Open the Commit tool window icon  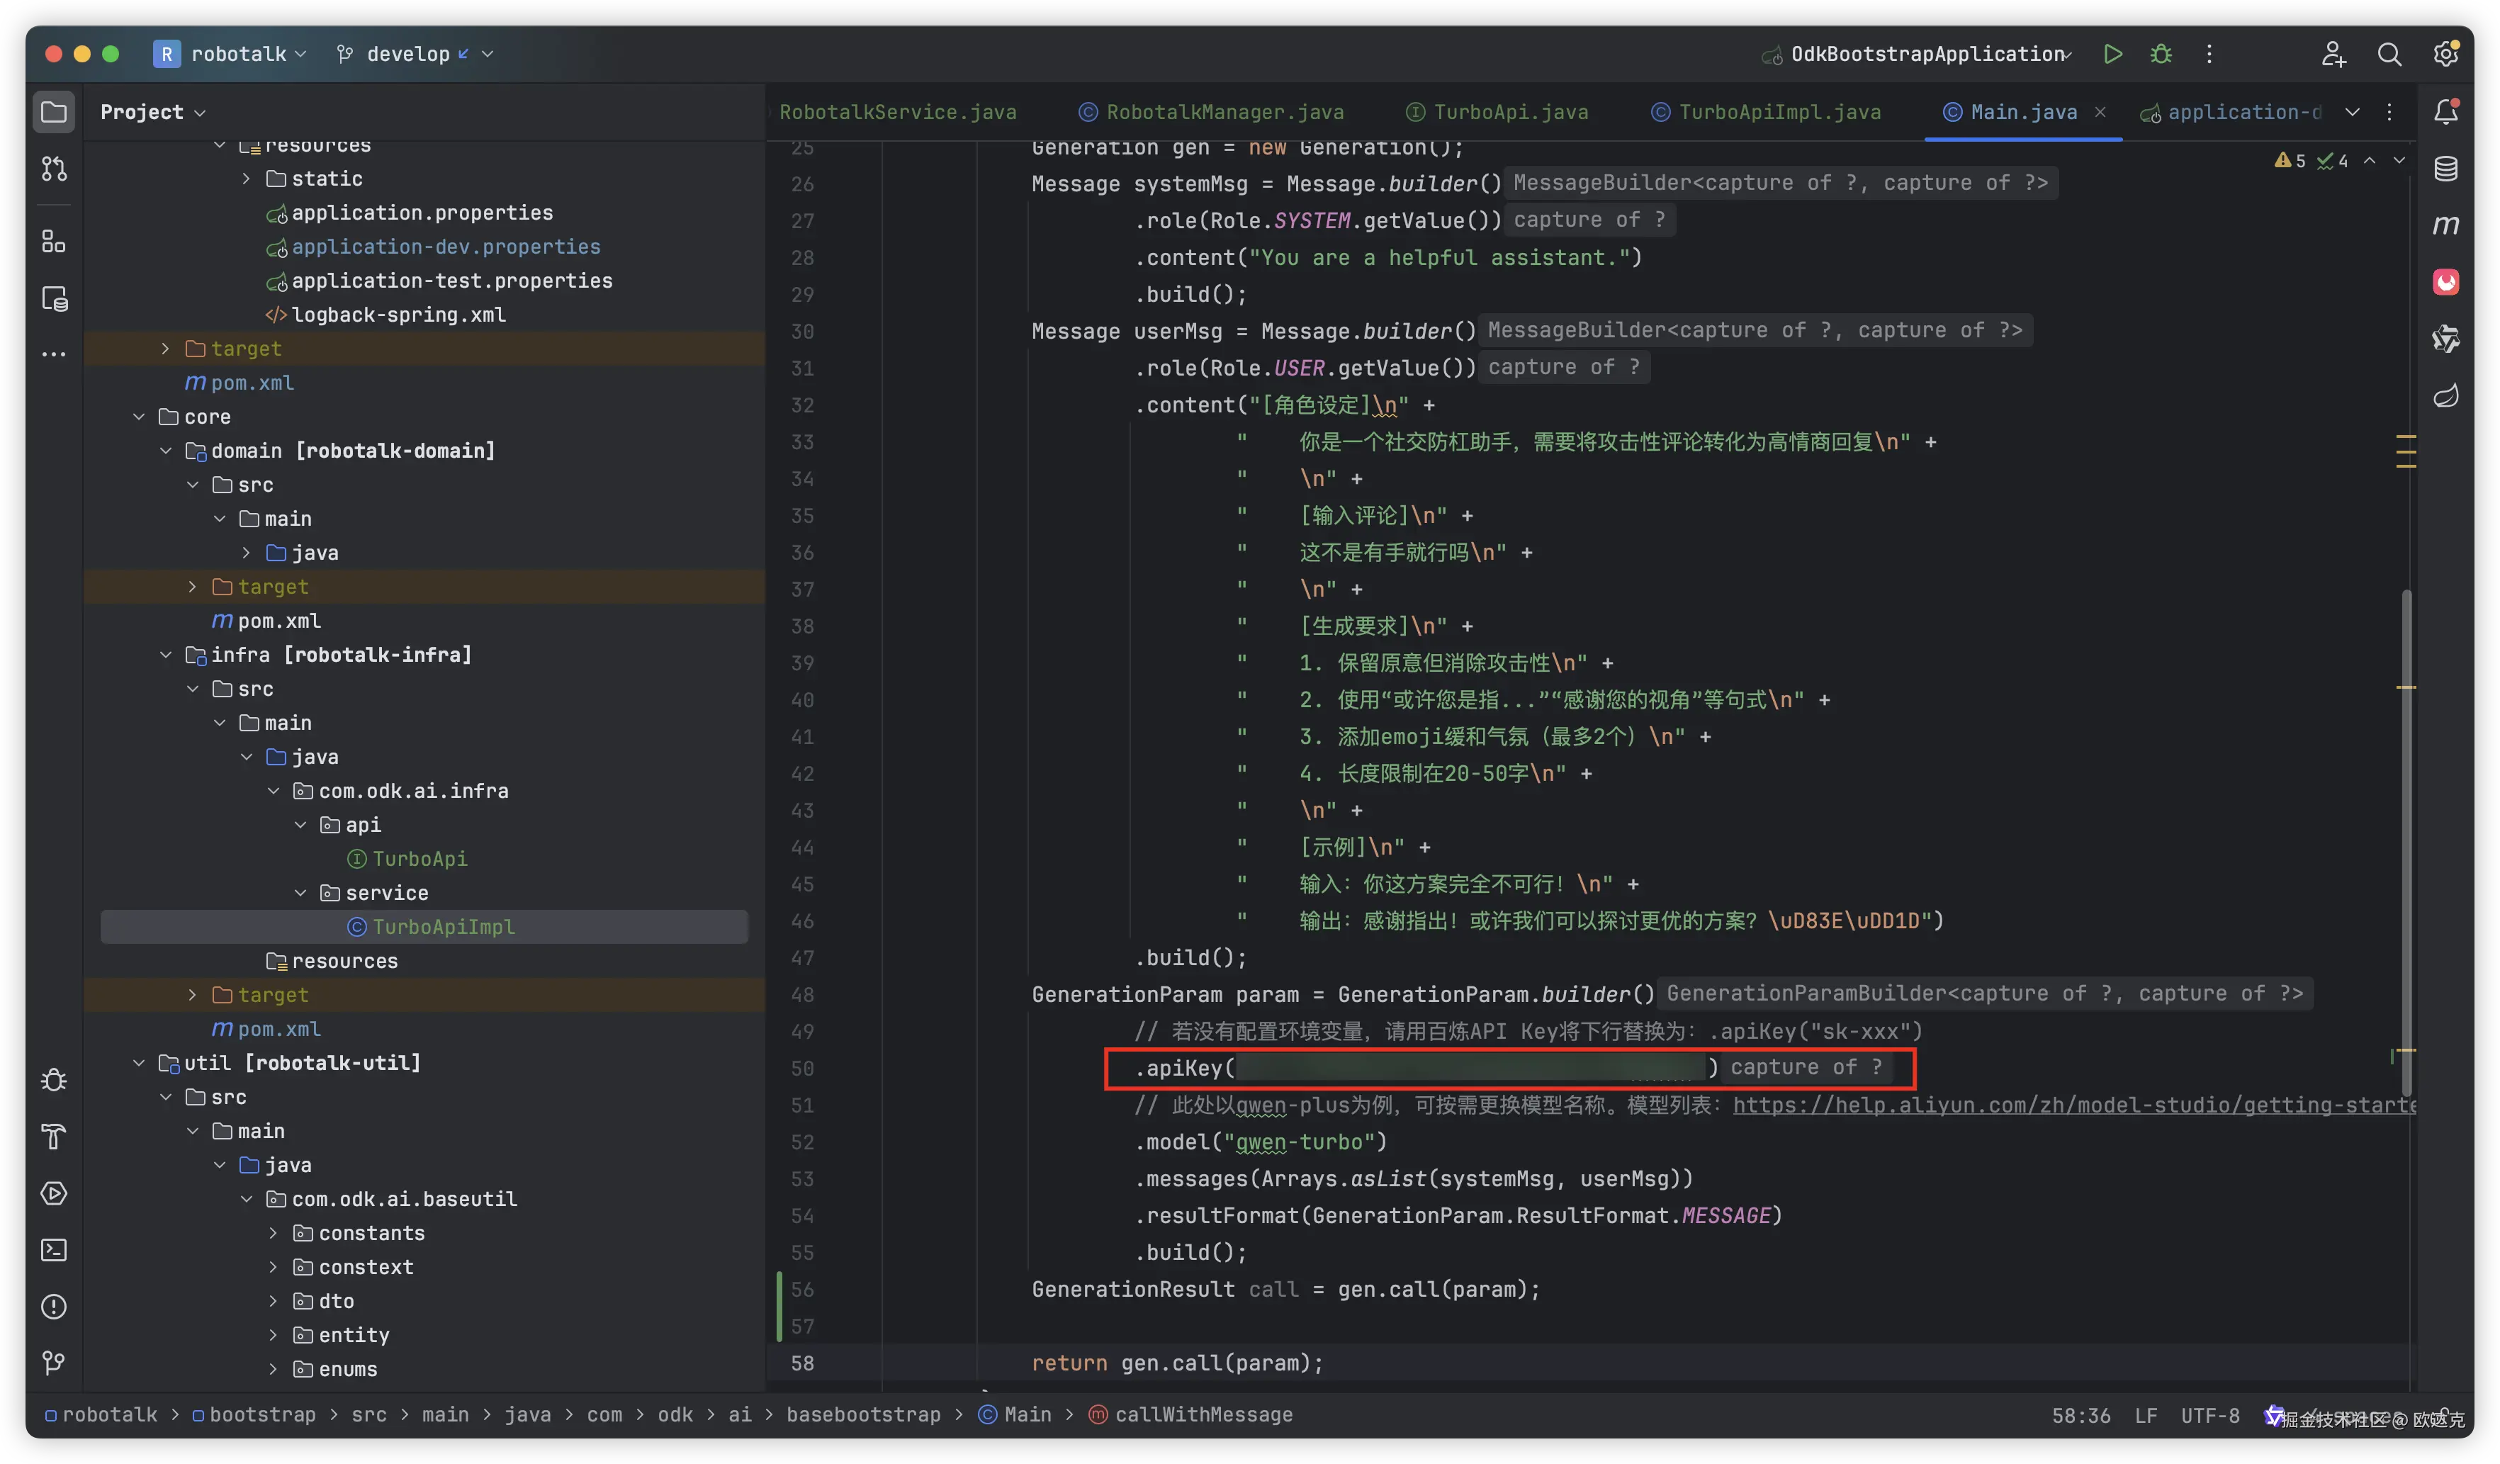(x=55, y=169)
